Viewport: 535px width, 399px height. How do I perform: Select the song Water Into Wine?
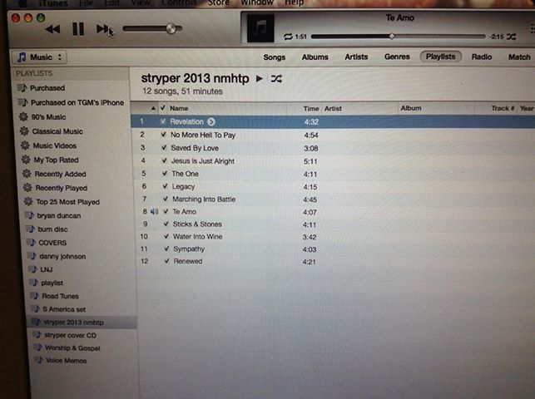(197, 237)
